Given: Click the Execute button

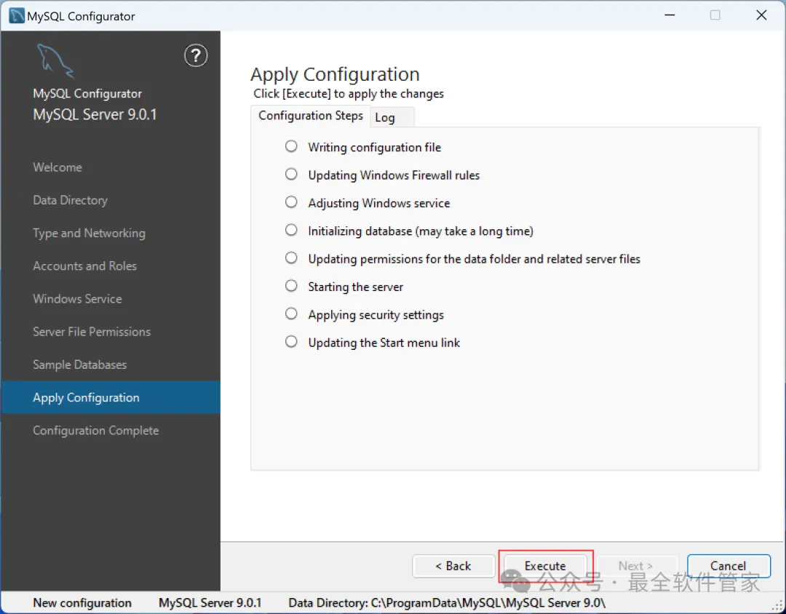Looking at the screenshot, I should [x=545, y=566].
